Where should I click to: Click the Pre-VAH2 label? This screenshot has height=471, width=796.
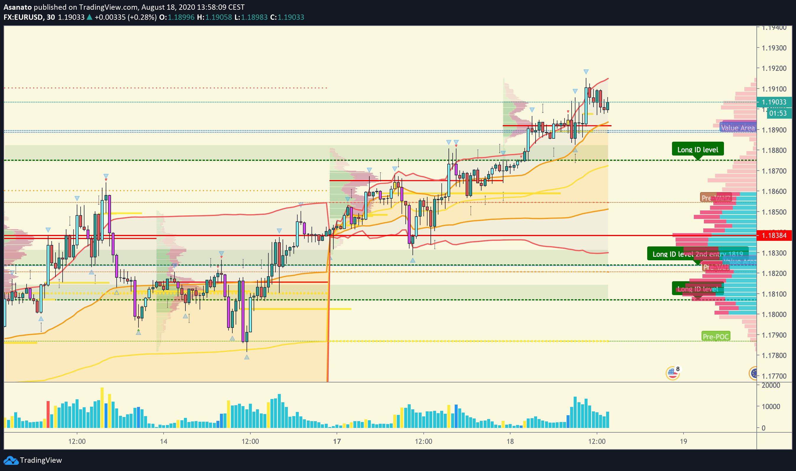(x=716, y=198)
